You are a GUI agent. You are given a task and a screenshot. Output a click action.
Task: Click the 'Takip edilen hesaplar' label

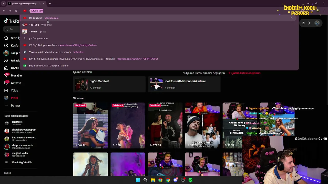pos(16,116)
